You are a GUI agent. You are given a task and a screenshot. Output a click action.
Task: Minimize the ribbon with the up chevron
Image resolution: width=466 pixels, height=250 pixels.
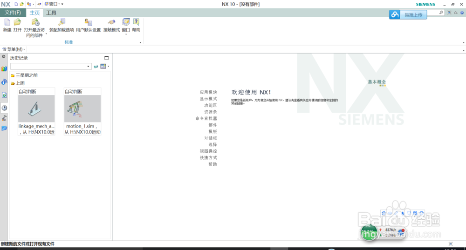click(x=456, y=13)
